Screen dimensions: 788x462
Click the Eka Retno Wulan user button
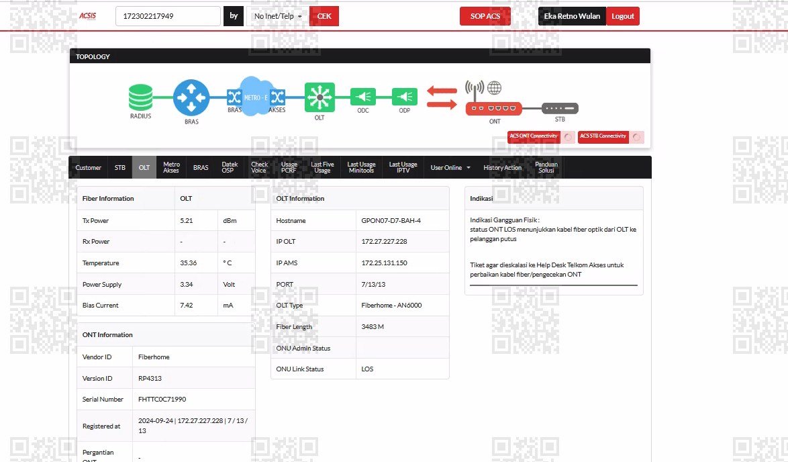tap(572, 16)
